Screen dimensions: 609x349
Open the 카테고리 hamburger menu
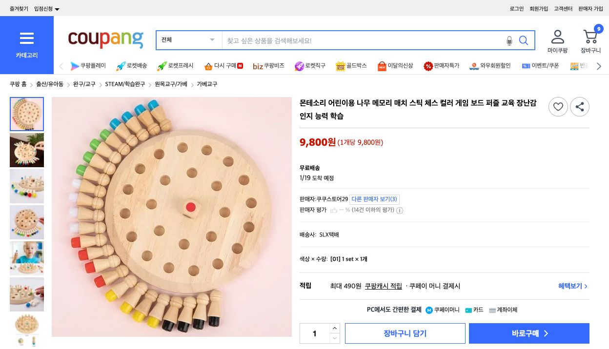[27, 39]
